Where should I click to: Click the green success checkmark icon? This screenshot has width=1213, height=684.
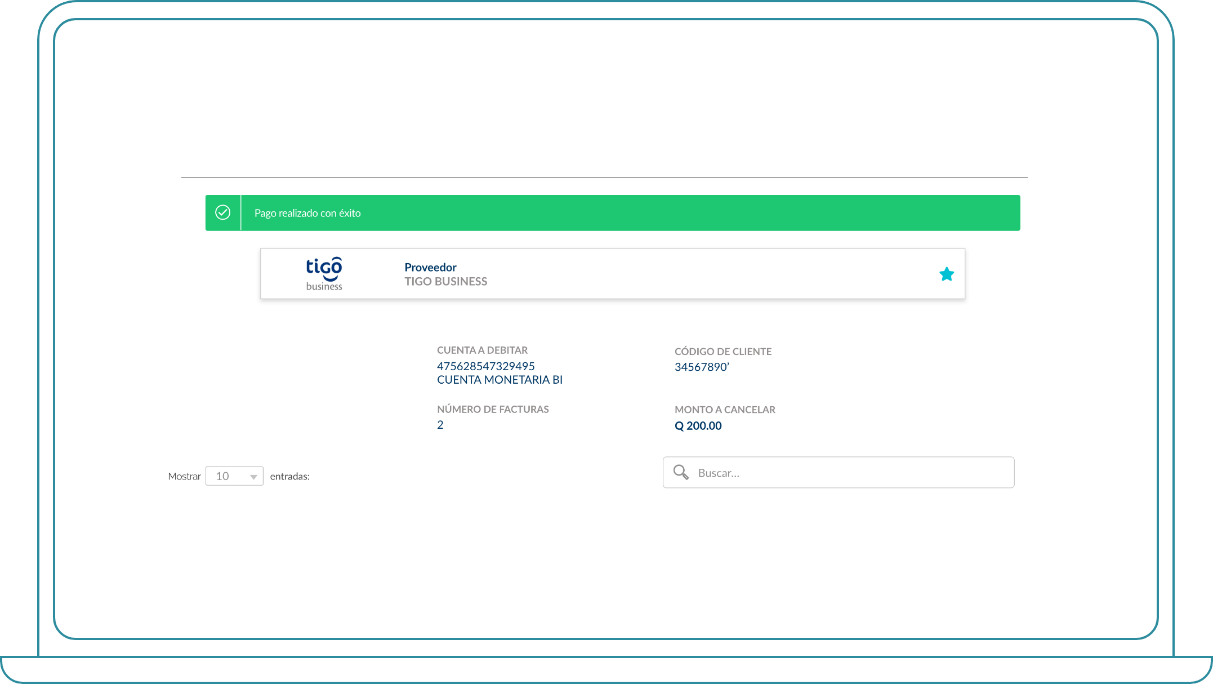(223, 212)
